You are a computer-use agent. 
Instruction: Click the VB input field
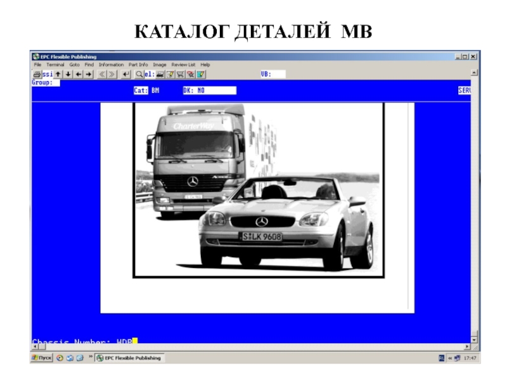click(x=273, y=74)
